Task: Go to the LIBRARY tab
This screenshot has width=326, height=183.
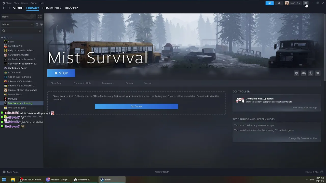Action: click(x=33, y=8)
